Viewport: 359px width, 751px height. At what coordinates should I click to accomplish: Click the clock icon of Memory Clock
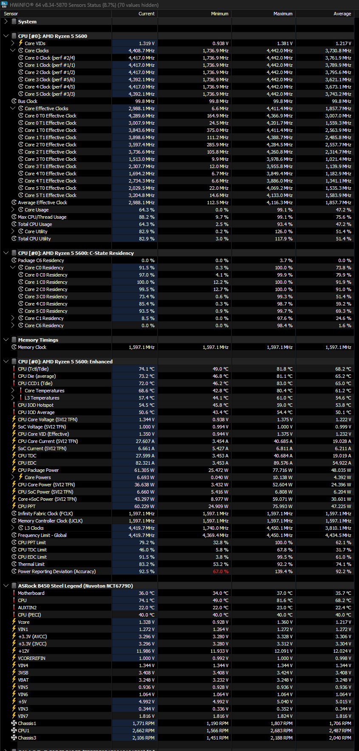click(x=14, y=347)
